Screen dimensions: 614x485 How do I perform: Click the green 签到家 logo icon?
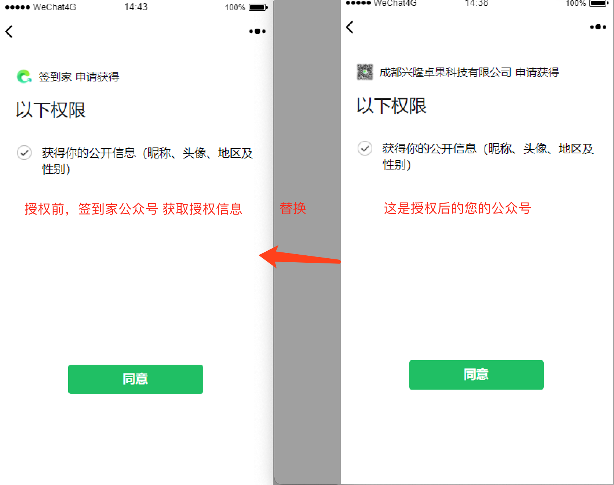[24, 77]
